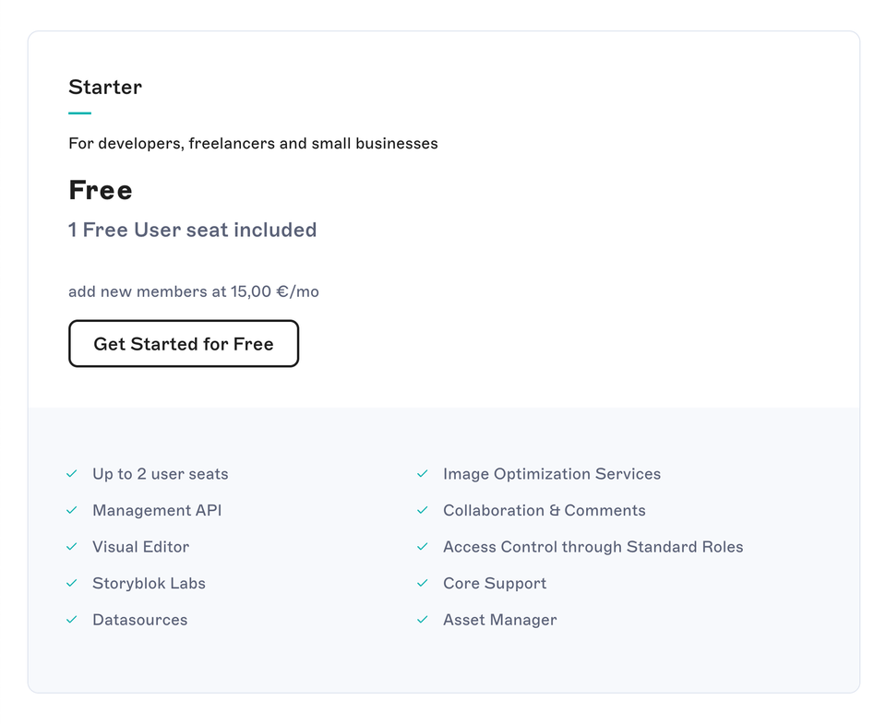The image size is (886, 724).
Task: Click the add new members pricing text
Action: pyautogui.click(x=193, y=291)
